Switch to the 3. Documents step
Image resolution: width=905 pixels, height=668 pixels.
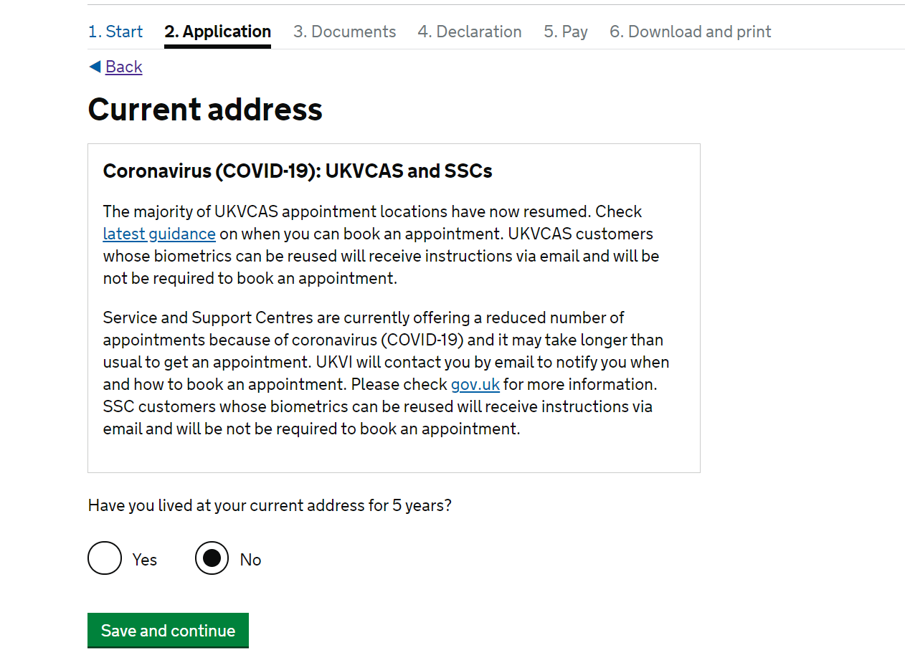[x=344, y=32]
